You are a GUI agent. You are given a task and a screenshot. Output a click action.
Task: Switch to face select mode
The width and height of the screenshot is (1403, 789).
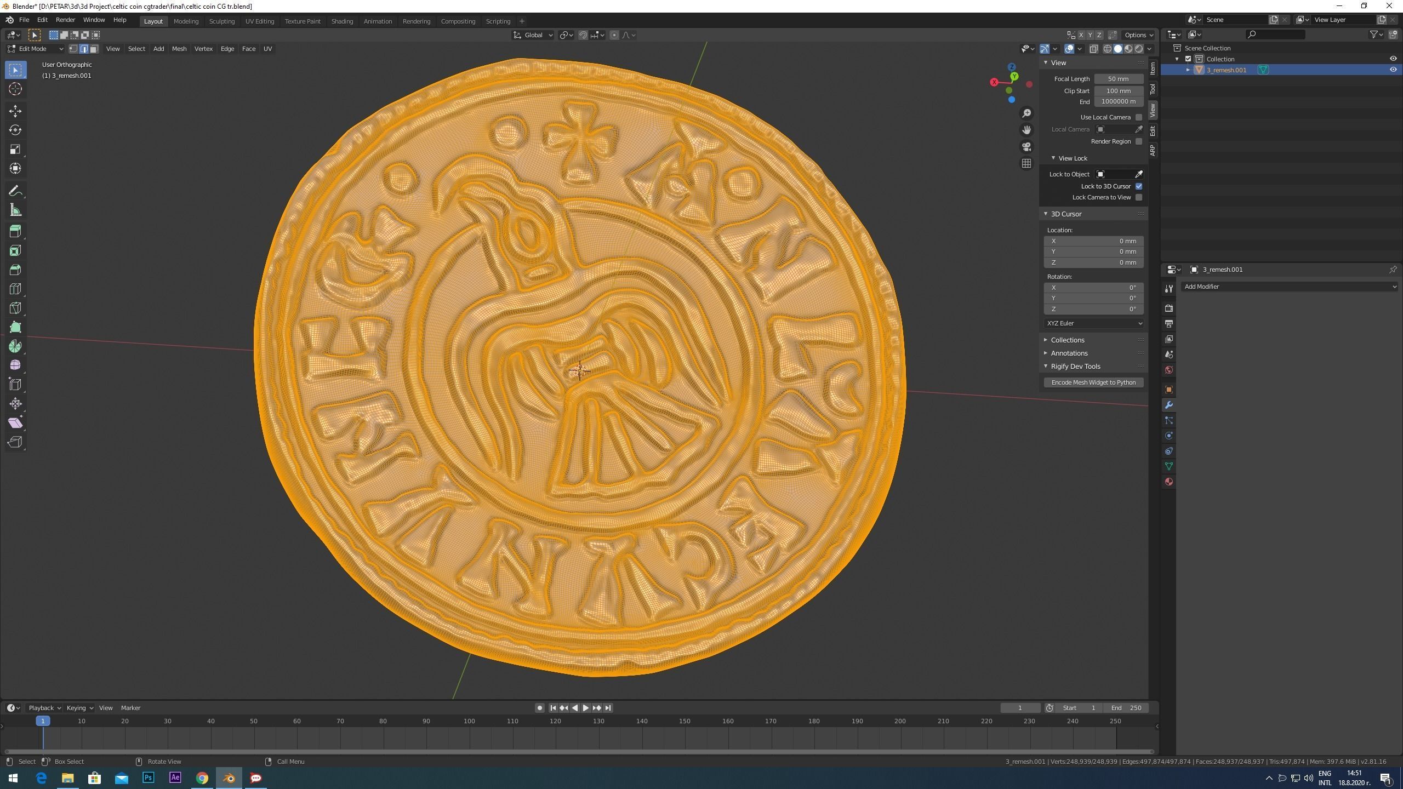coord(94,49)
